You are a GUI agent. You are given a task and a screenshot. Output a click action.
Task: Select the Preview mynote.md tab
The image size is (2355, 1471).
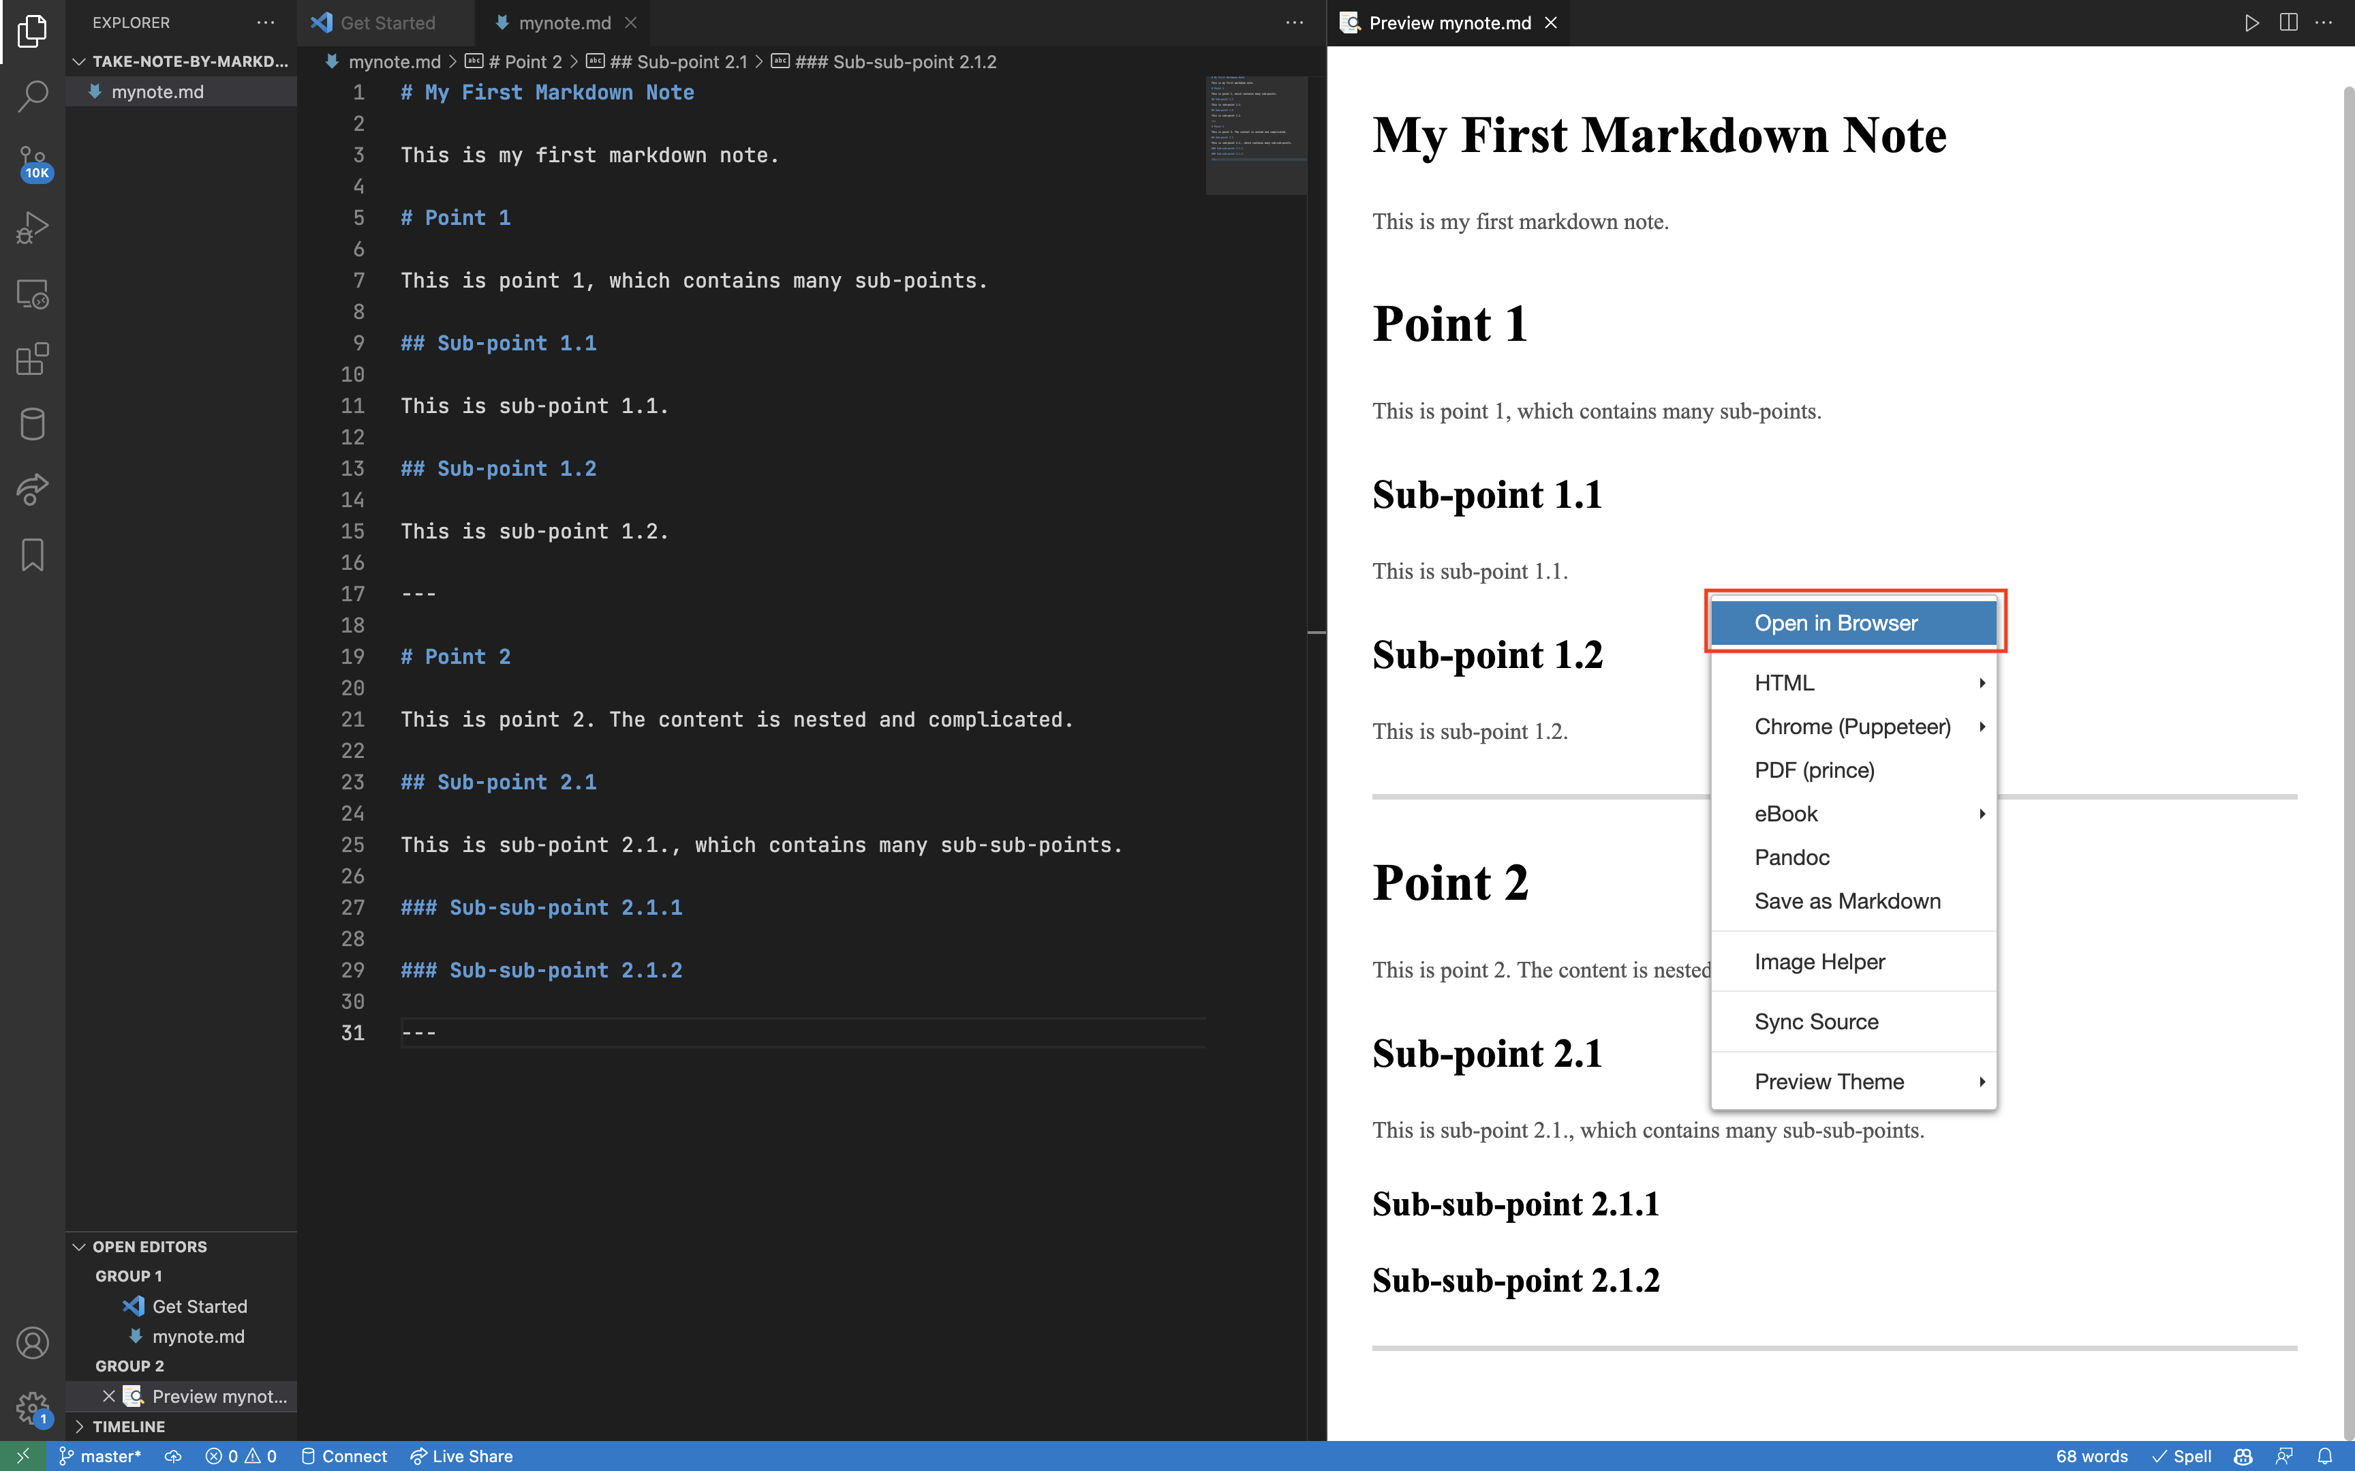tap(1449, 22)
